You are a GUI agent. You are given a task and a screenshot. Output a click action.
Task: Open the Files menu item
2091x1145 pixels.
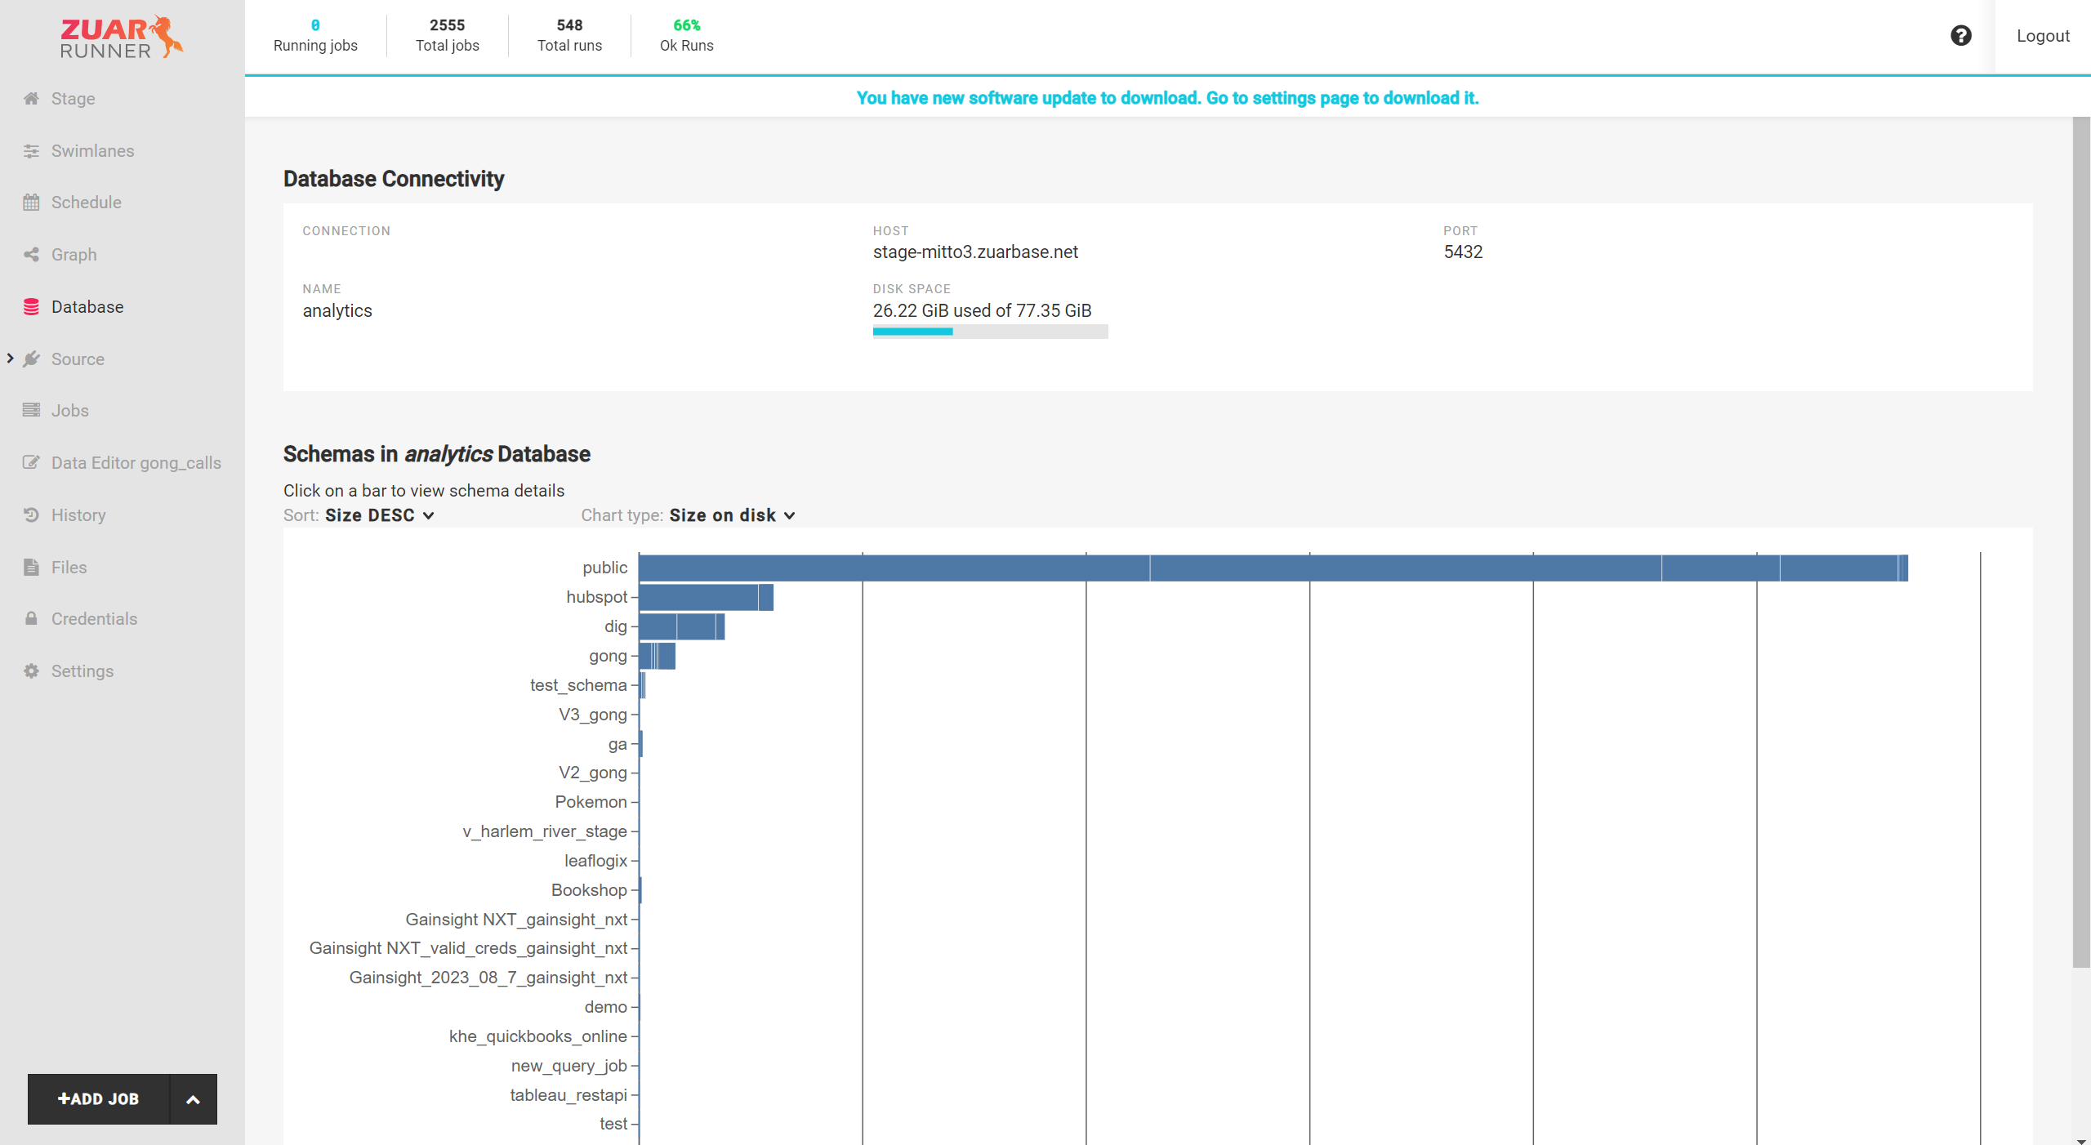pyautogui.click(x=69, y=568)
